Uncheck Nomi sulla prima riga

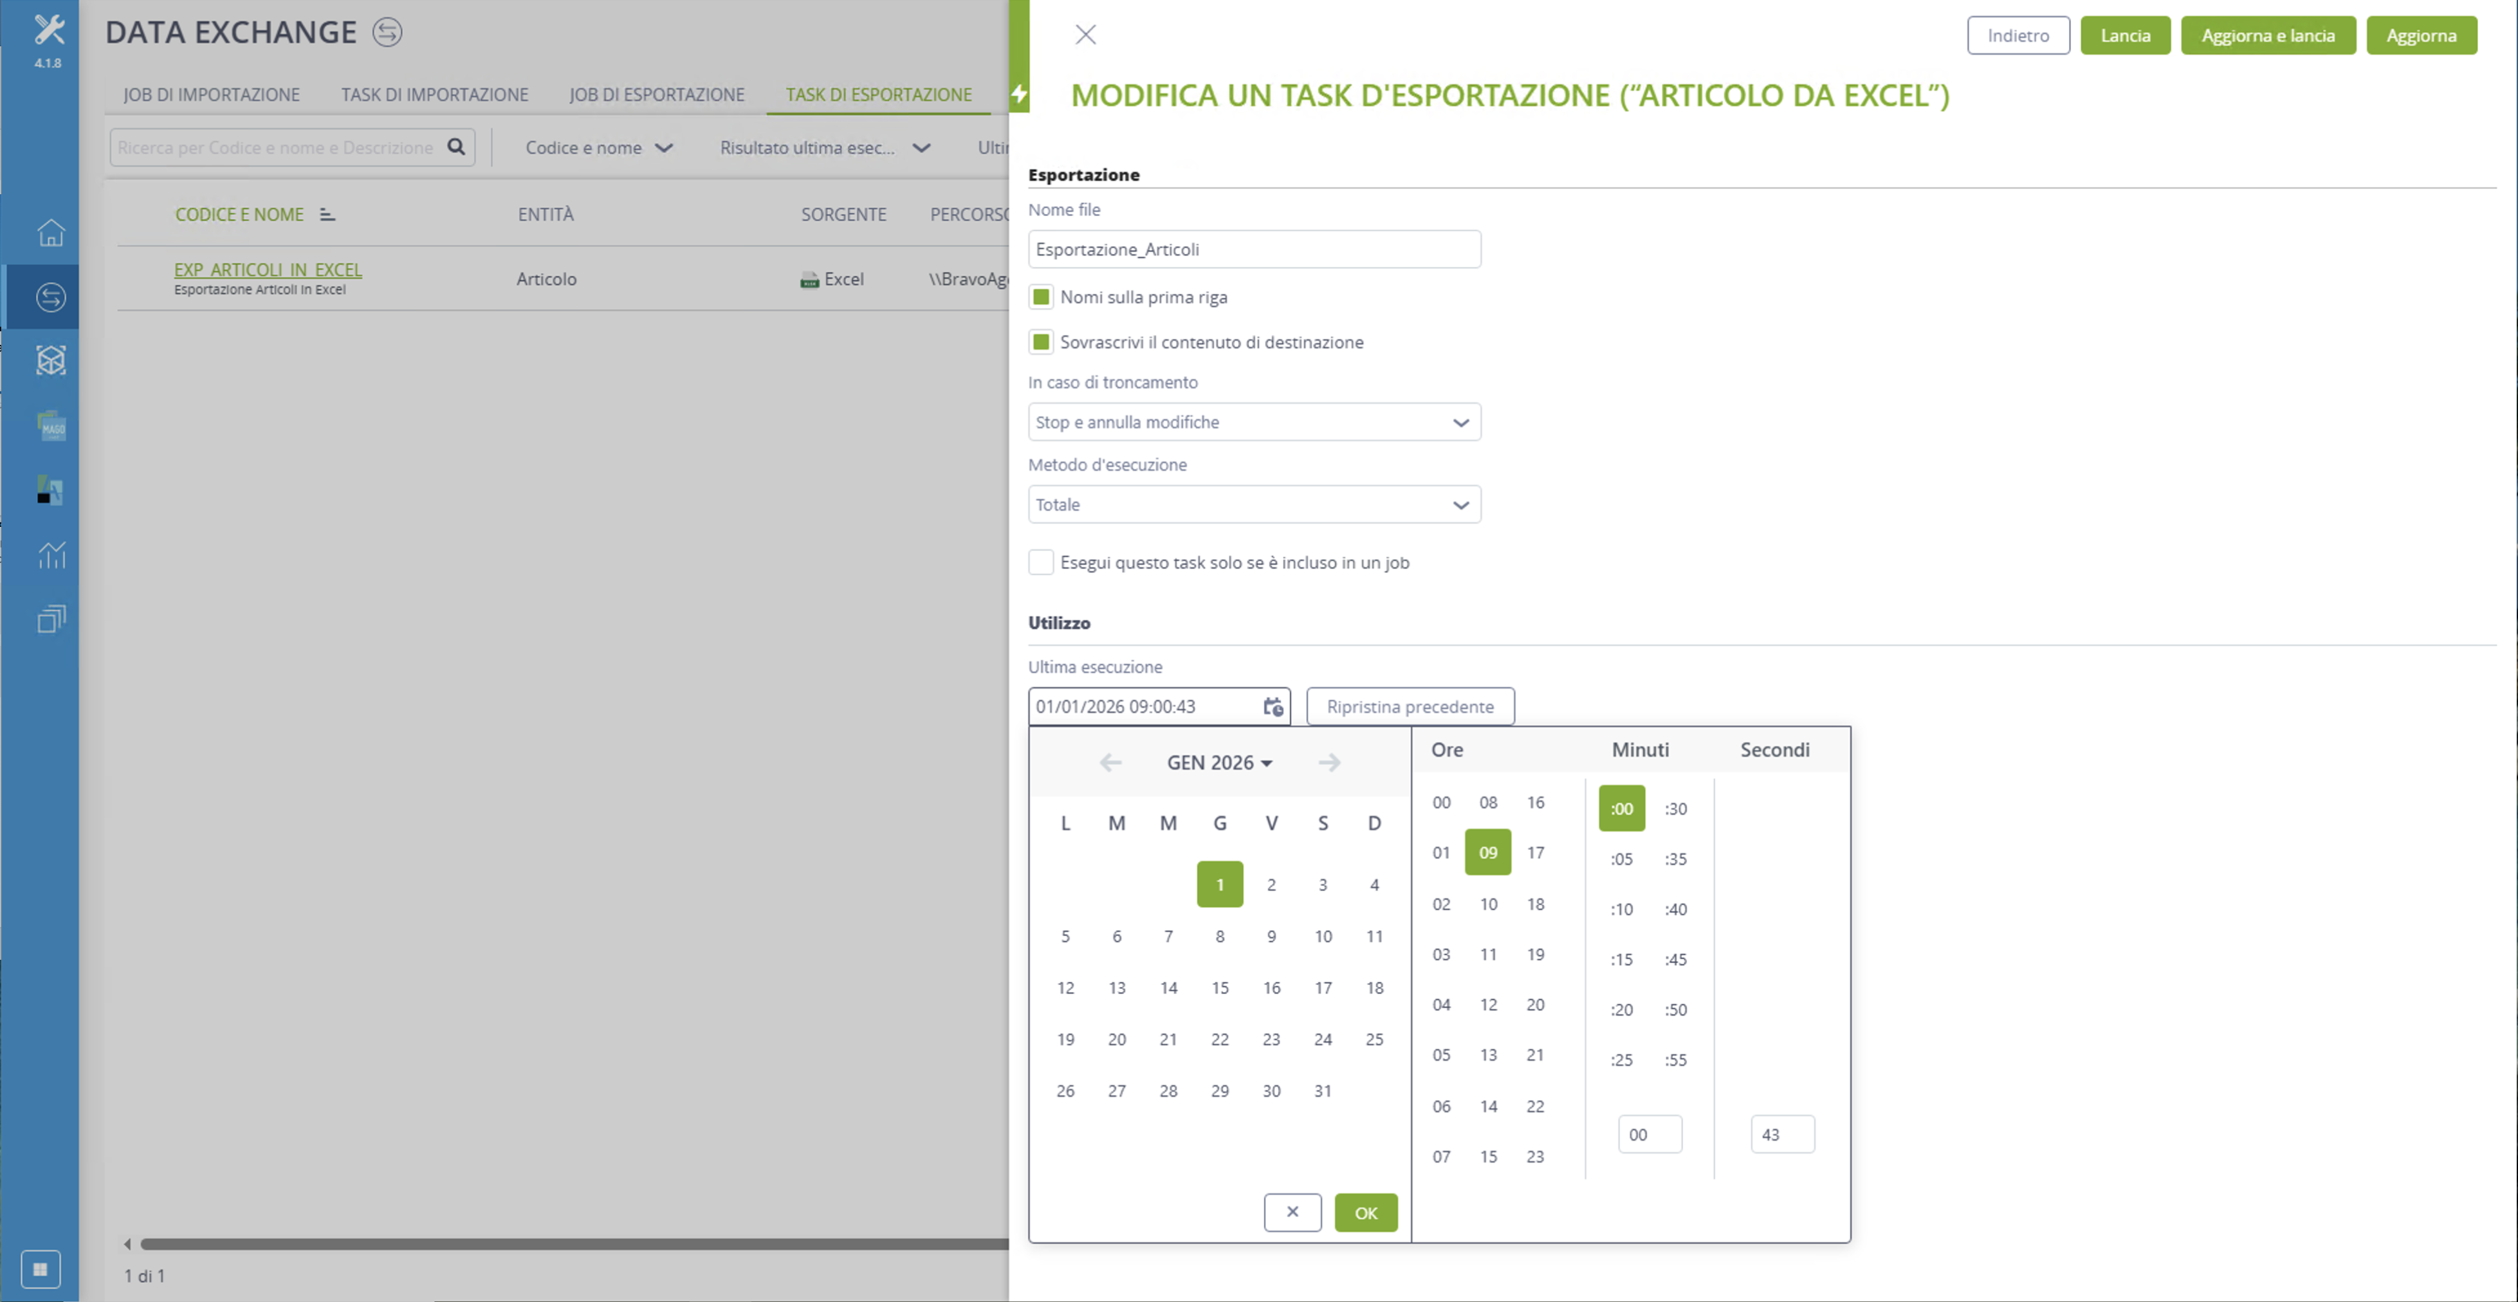[1041, 297]
